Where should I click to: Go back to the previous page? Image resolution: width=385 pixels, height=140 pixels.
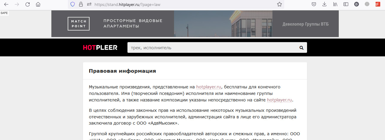click(x=6, y=4)
